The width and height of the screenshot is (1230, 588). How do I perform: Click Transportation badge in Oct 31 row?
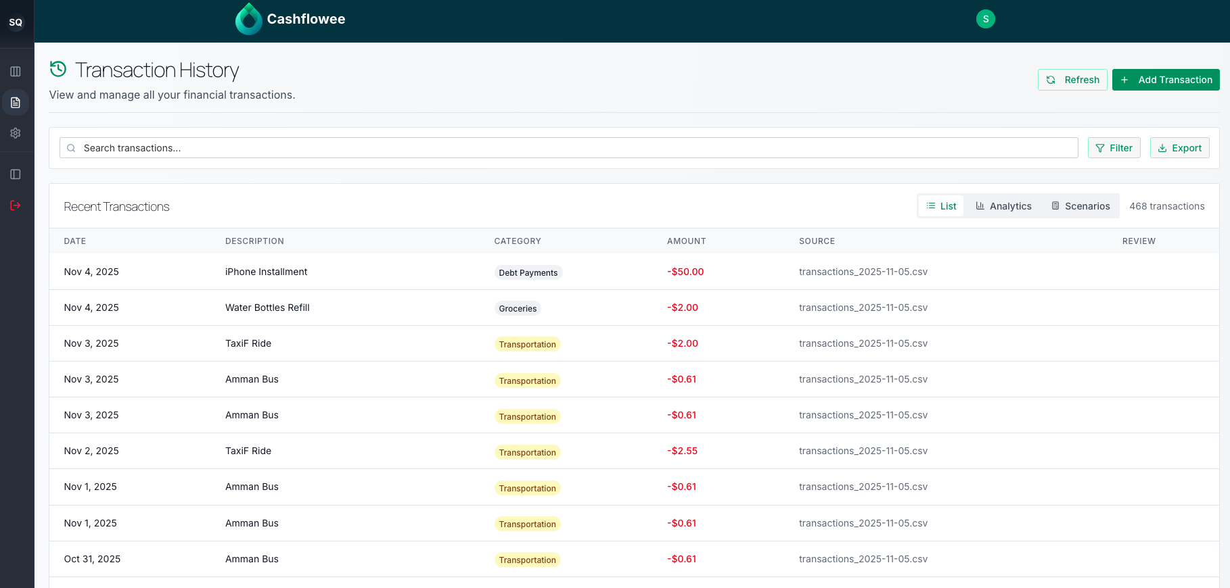528,560
